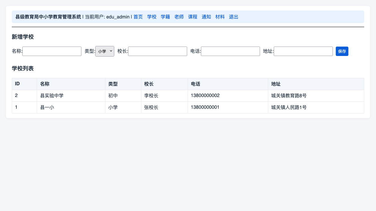Navigate to the 老师 page
Image resolution: width=376 pixels, height=211 pixels.
point(179,17)
